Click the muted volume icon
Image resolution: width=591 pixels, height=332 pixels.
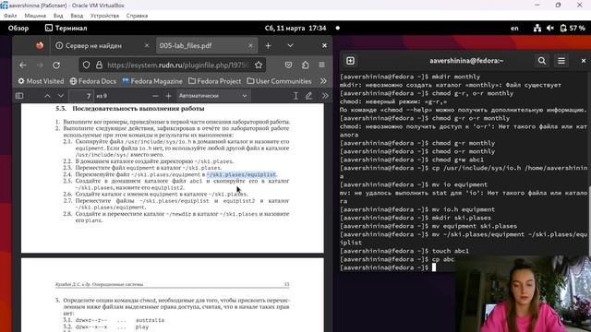(x=550, y=29)
